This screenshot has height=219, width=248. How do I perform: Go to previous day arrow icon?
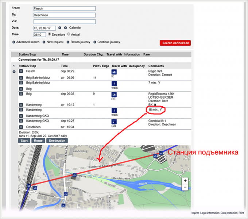(59, 28)
